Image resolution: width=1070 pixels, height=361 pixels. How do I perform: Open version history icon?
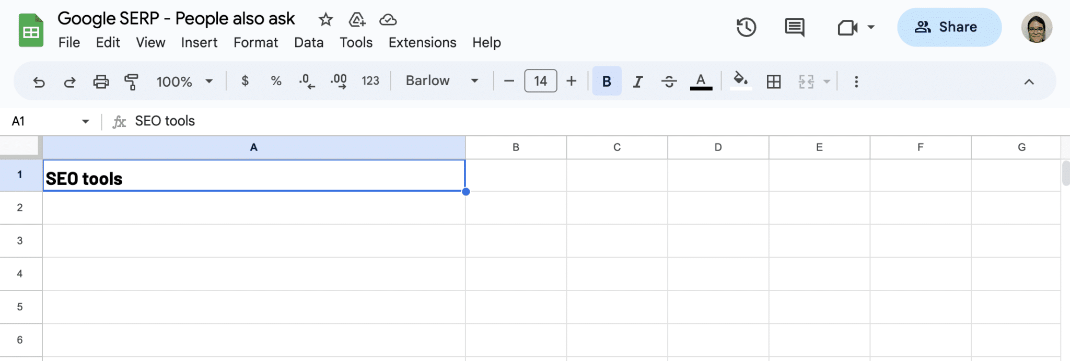(x=746, y=27)
